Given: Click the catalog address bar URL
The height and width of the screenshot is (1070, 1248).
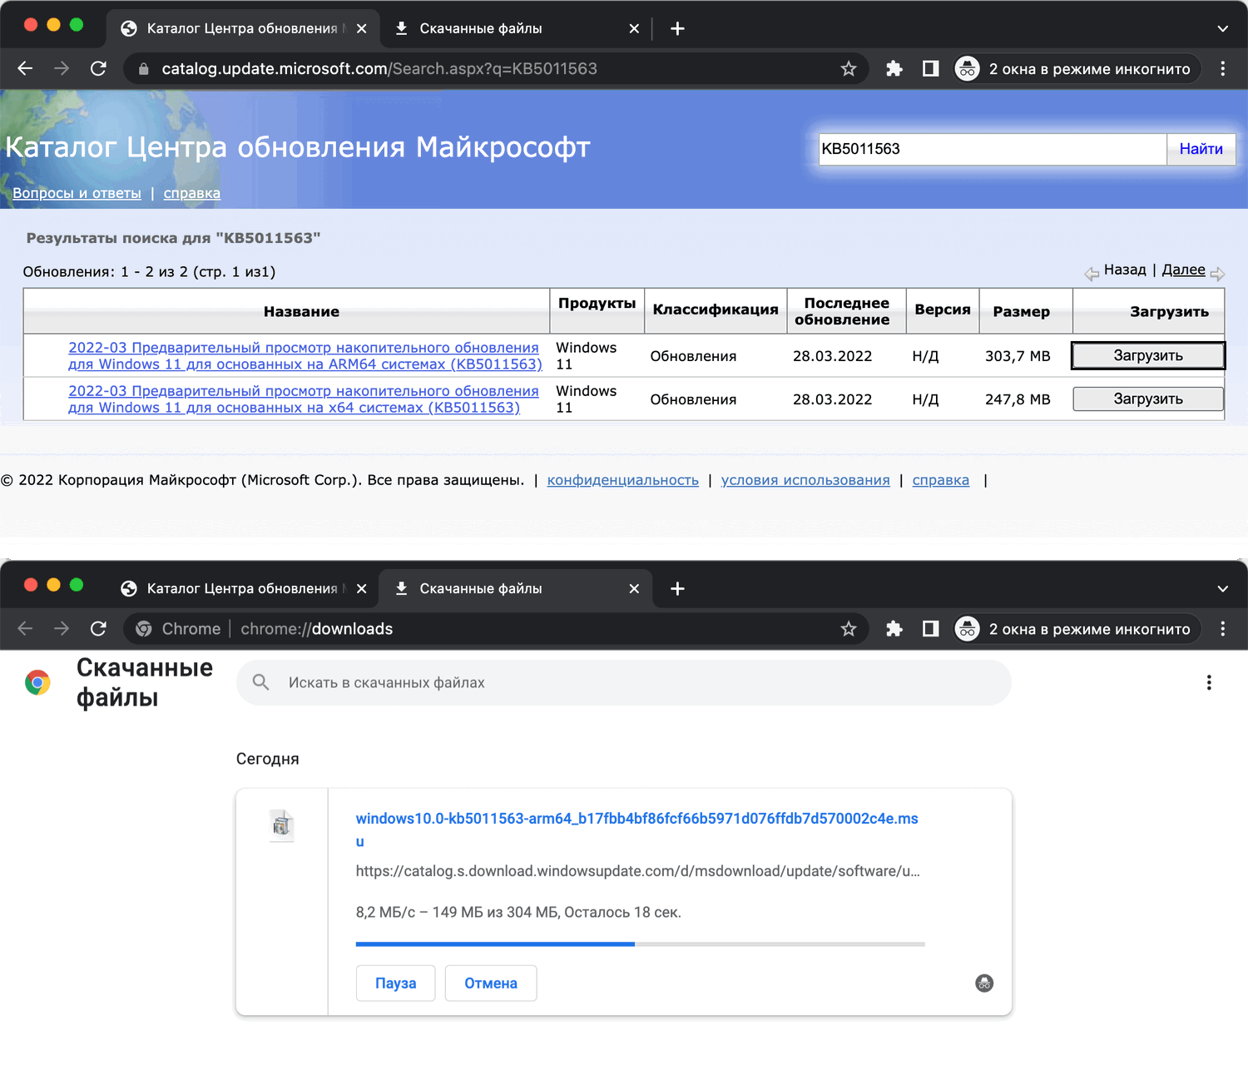Looking at the screenshot, I should click(x=379, y=68).
